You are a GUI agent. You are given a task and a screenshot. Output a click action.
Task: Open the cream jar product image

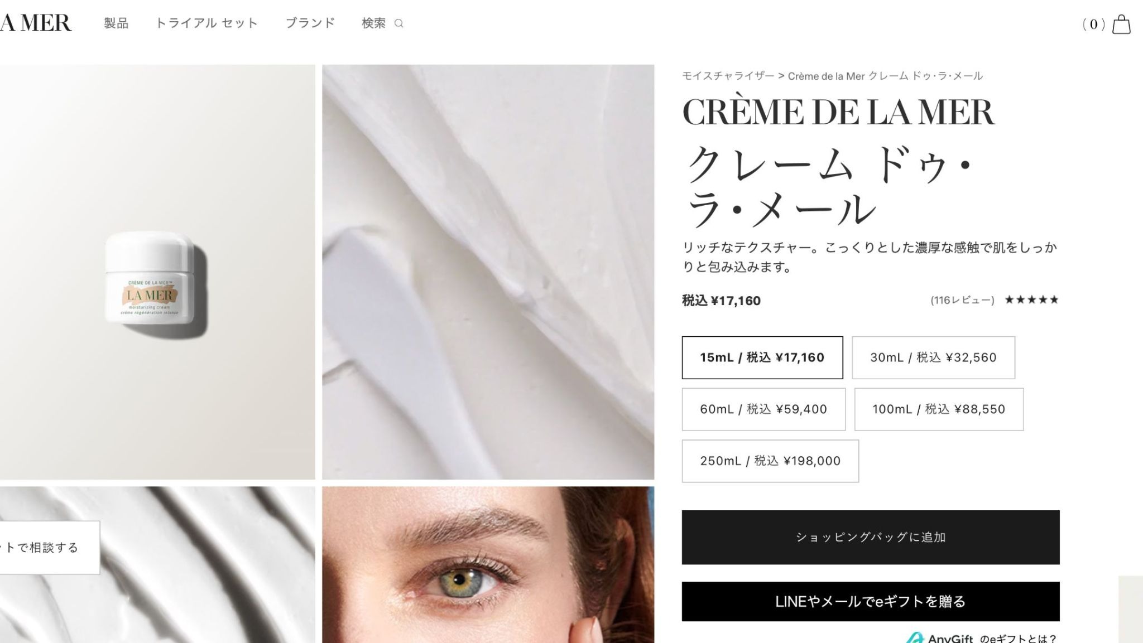(157, 272)
